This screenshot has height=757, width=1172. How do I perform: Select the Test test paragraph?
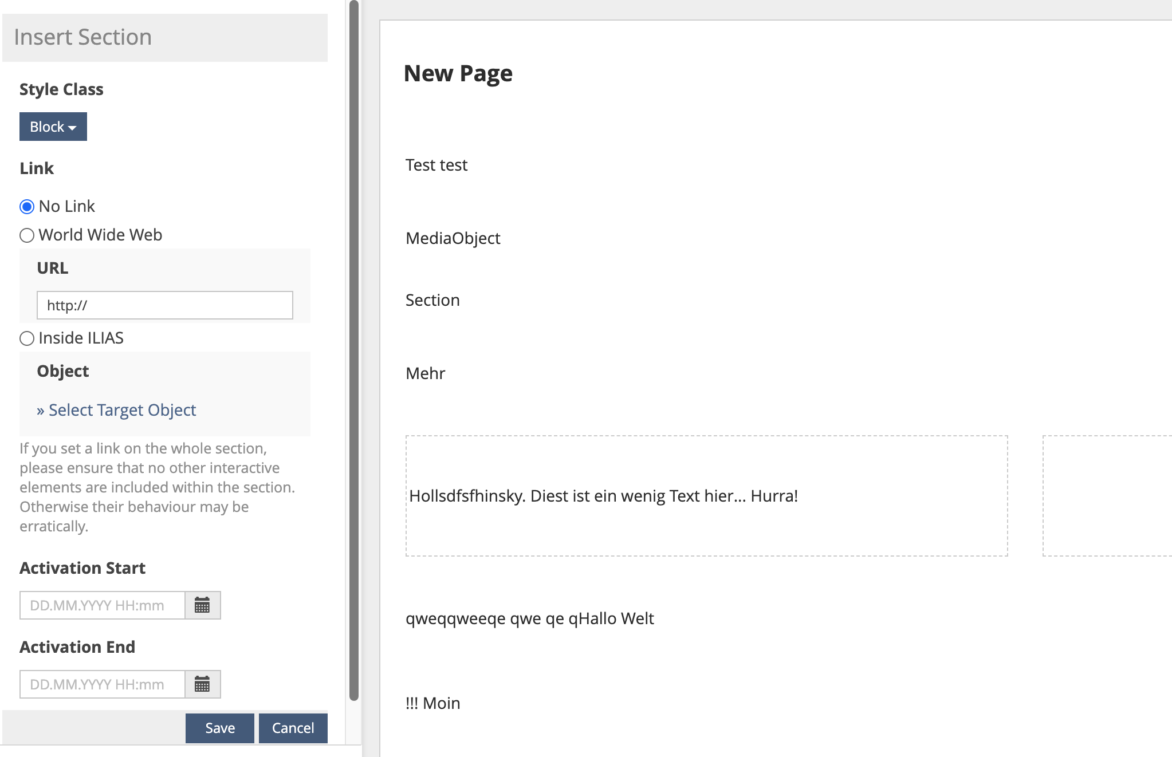[436, 165]
